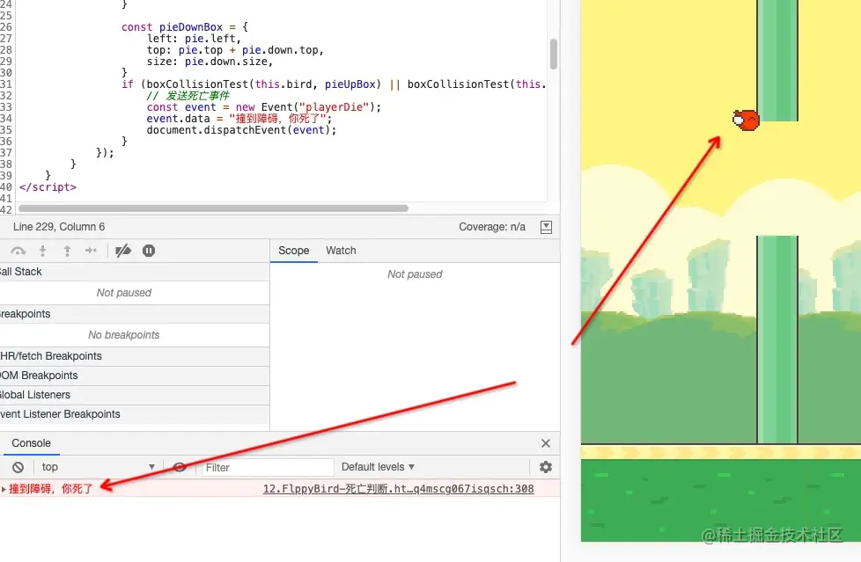Focus the console Filter field
Screen dimensions: 861x562
267,468
